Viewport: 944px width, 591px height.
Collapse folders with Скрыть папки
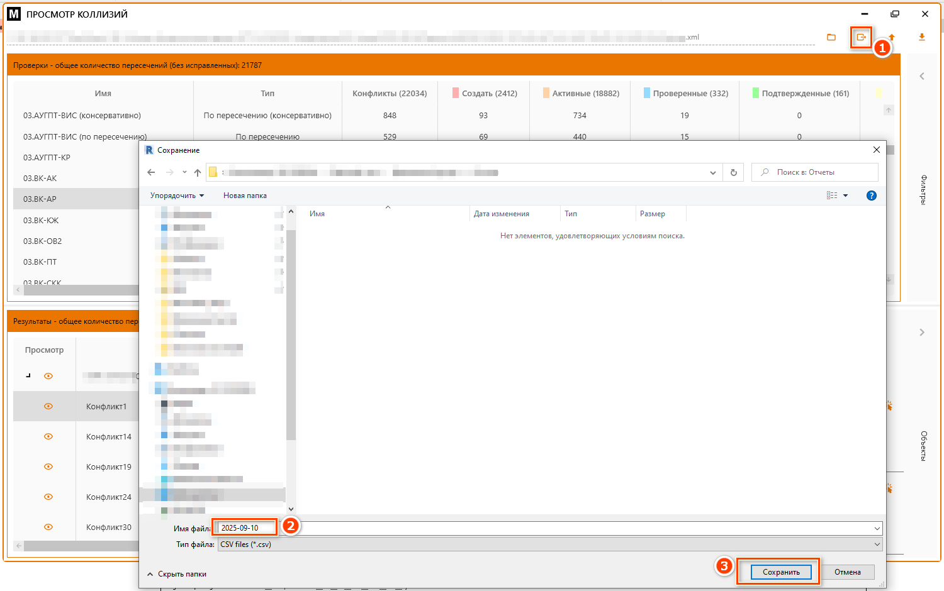coord(177,574)
